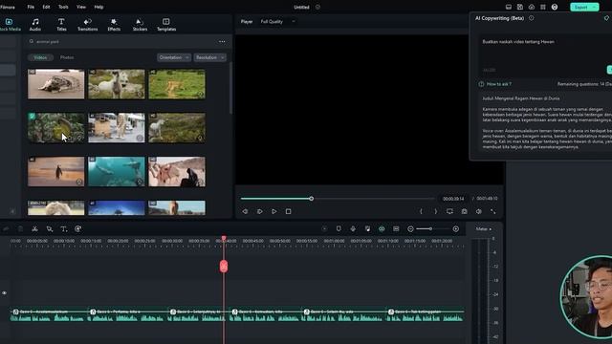Click the mark-out bracket icon
This screenshot has width=612, height=344.
tap(436, 211)
